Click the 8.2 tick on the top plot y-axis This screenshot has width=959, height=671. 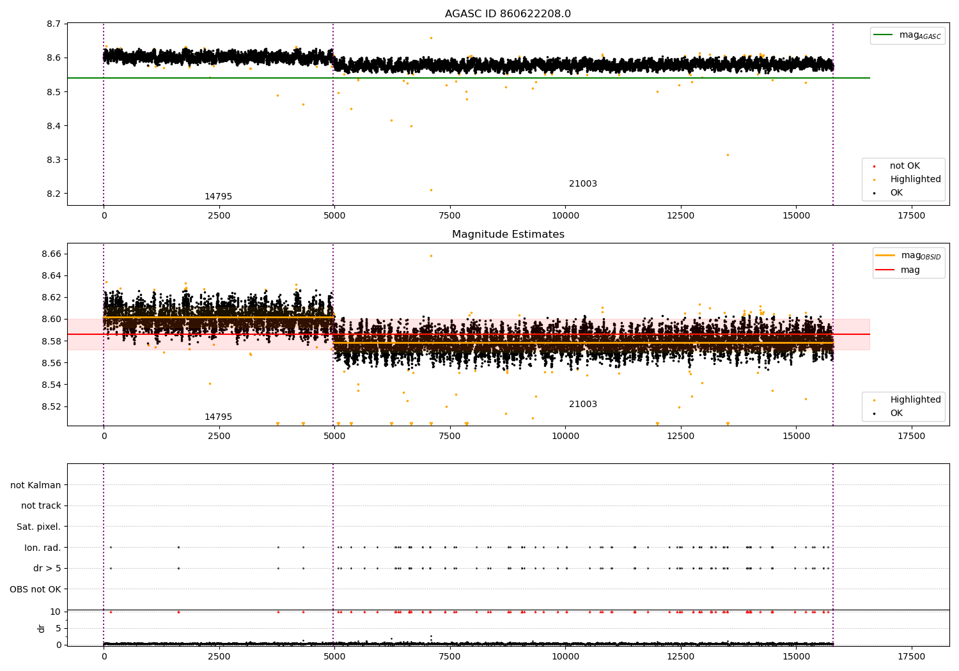54,194
